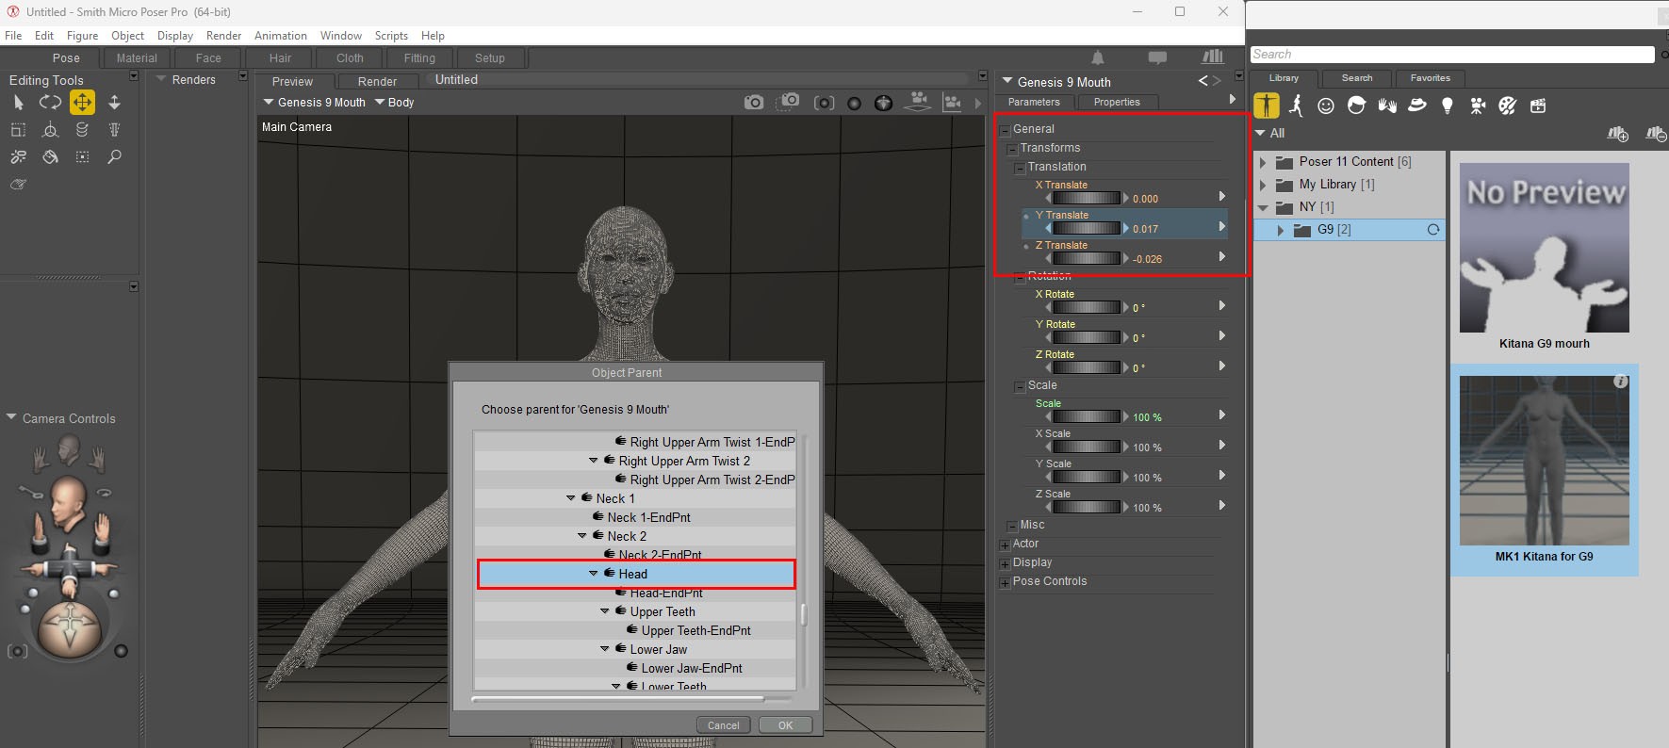Open the Genesis 9 Mouth figure dropdown

[315, 103]
